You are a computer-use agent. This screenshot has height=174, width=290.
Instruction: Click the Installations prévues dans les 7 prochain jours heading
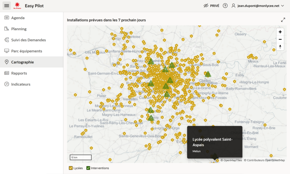[x=106, y=20]
